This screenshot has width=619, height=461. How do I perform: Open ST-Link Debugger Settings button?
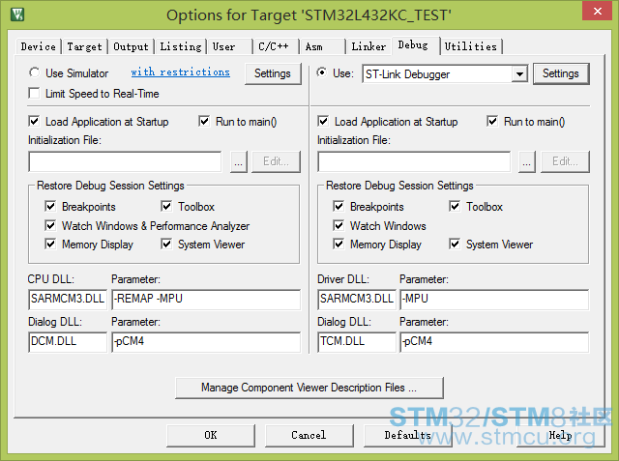pyautogui.click(x=561, y=73)
